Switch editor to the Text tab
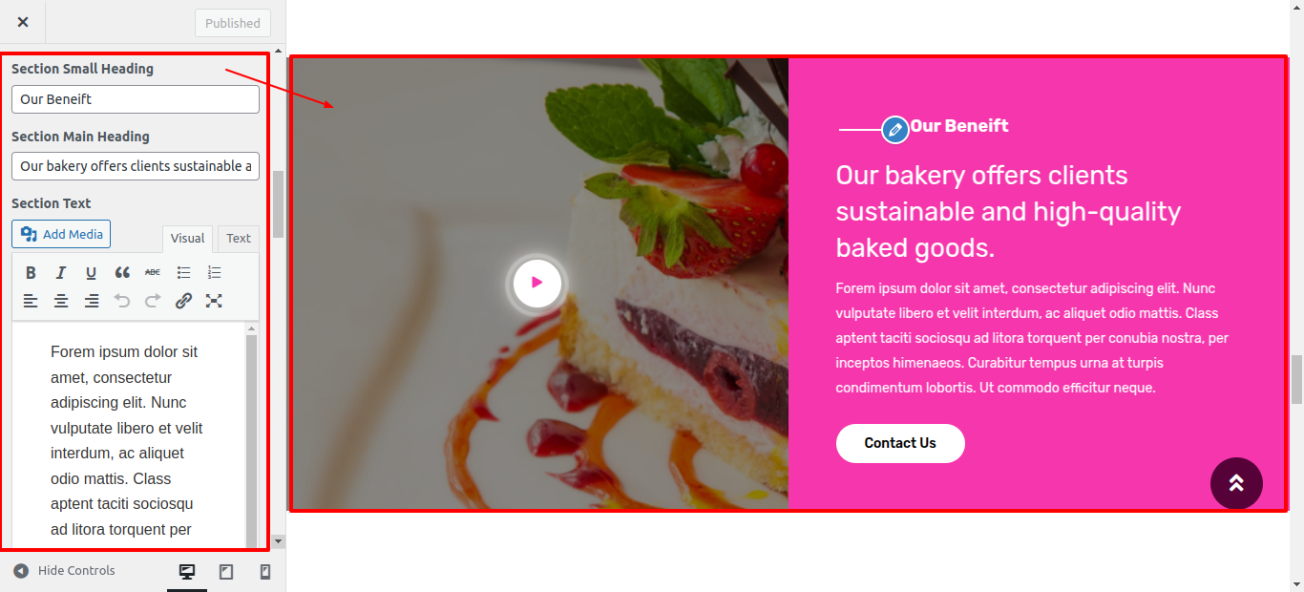 click(239, 239)
